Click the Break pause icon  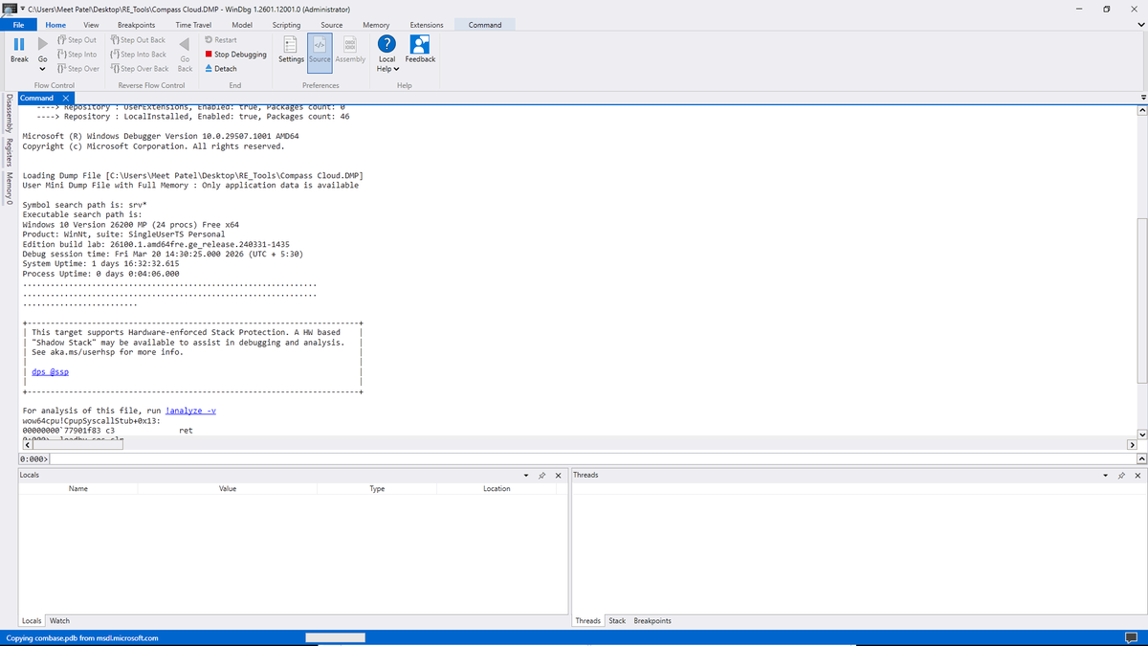click(x=18, y=44)
